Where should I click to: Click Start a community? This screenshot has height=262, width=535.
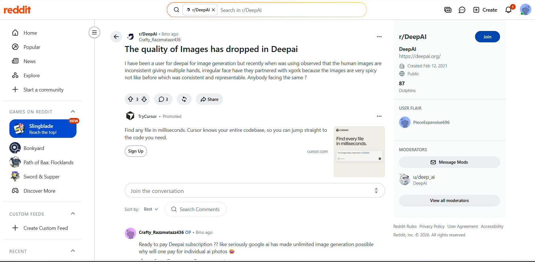point(43,90)
